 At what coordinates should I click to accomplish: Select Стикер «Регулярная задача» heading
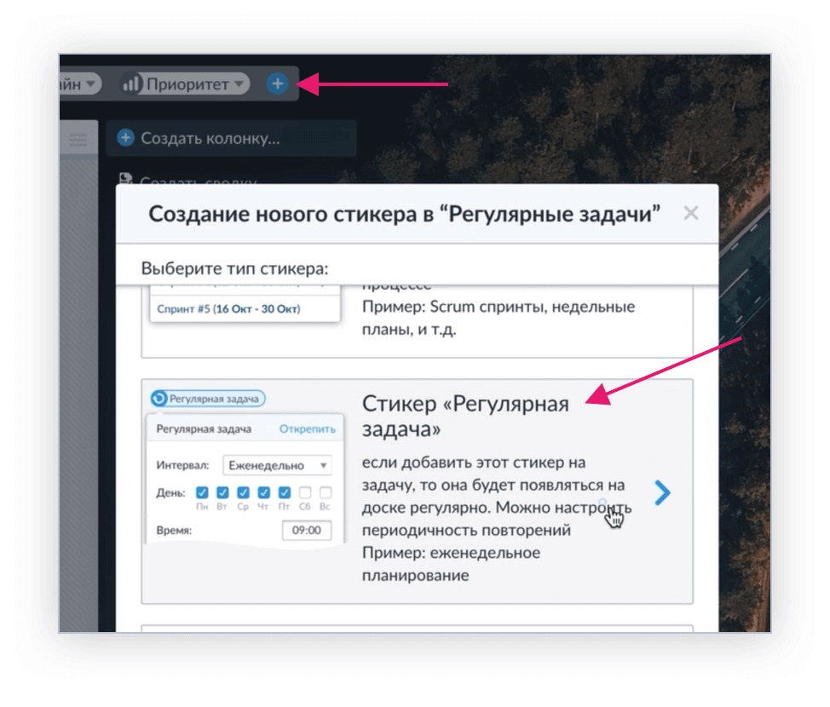click(x=465, y=416)
